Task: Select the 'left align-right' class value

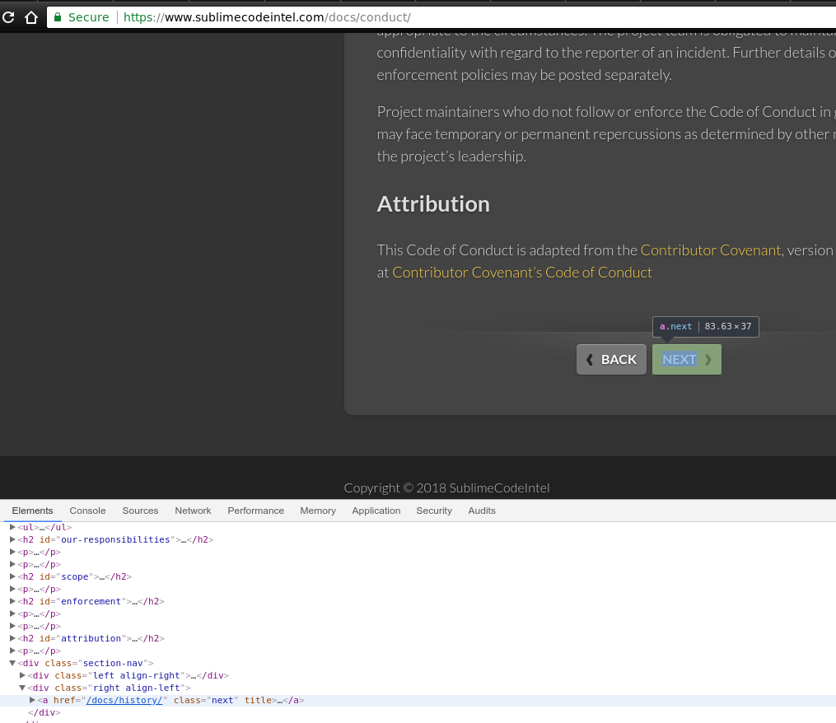Action: (137, 675)
